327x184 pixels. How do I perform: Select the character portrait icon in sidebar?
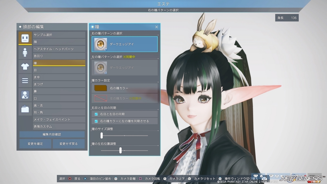pyautogui.click(x=25, y=95)
